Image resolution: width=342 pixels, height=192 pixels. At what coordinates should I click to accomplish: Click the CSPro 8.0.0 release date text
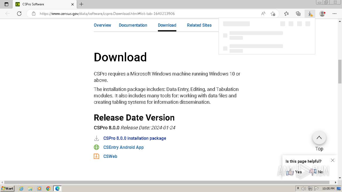point(134,128)
